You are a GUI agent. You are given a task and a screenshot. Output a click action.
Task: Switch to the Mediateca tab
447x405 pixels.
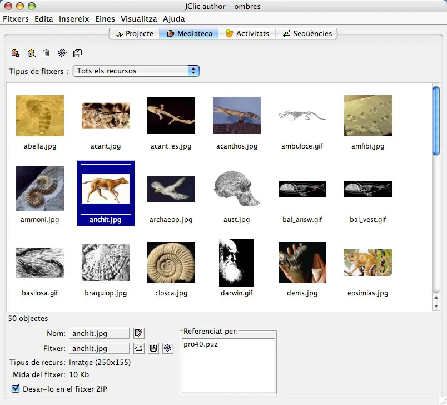click(x=189, y=33)
